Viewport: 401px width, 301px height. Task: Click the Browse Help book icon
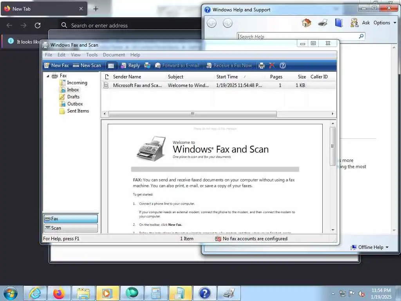tap(339, 23)
